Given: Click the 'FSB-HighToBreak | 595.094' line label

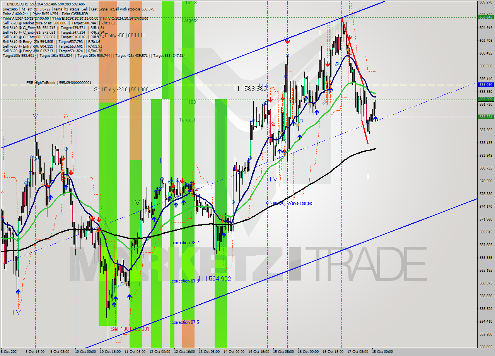Looking at the screenshot, I should [59, 83].
